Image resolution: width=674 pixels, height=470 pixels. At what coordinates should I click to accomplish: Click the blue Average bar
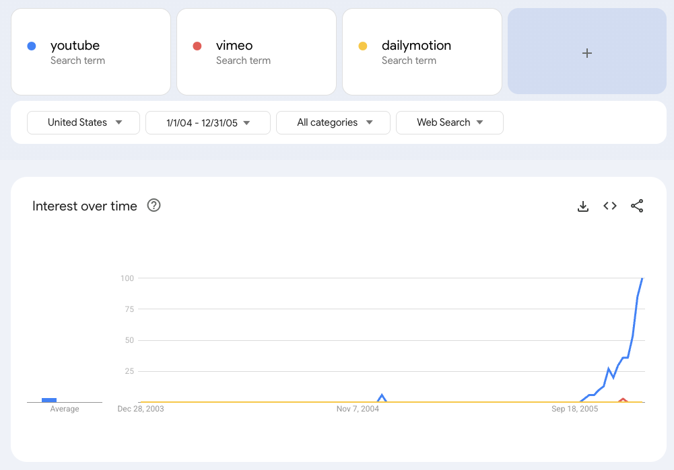(x=49, y=400)
